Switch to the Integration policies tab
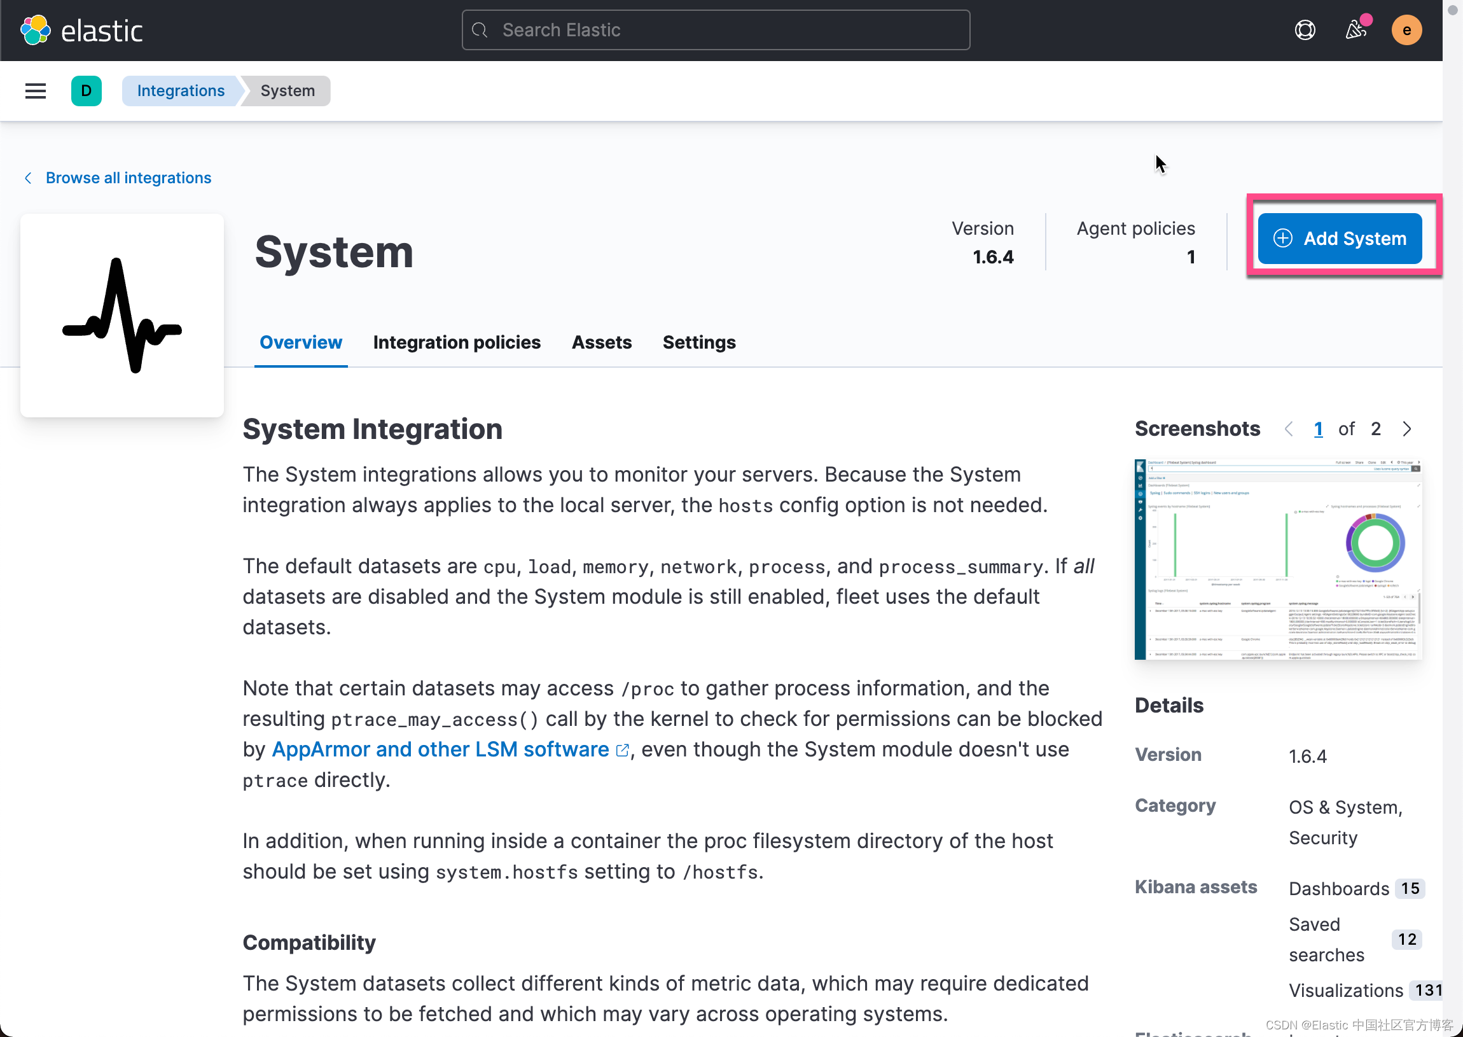Image resolution: width=1463 pixels, height=1037 pixels. [x=456, y=342]
